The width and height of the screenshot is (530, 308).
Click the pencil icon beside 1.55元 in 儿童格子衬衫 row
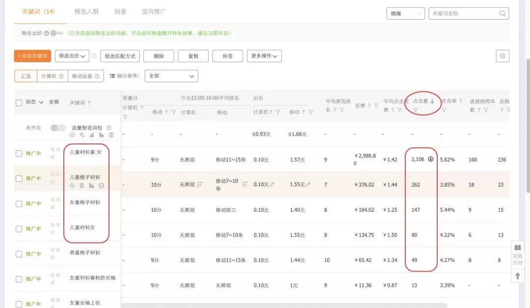[x=308, y=185]
